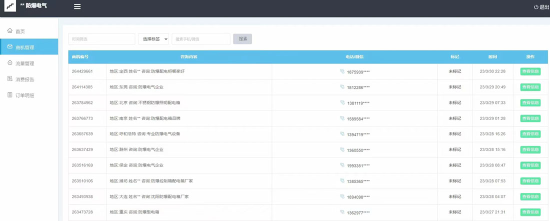The height and width of the screenshot is (221, 550).
Task: Open the 选择标签 dropdown
Action: pos(153,39)
